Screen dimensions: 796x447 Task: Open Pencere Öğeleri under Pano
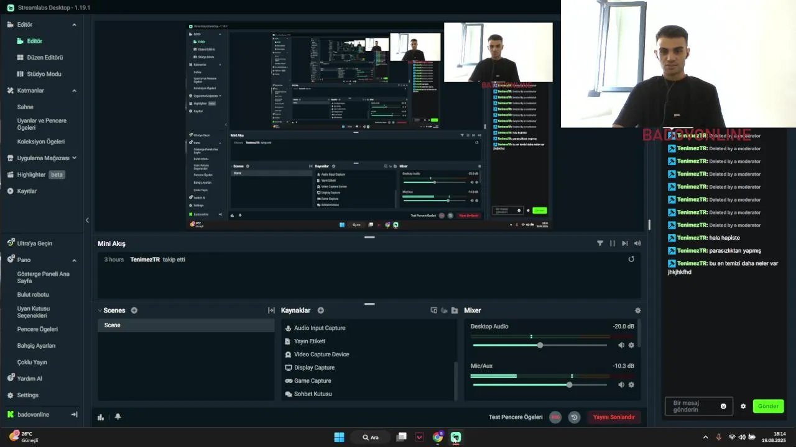[37, 329]
